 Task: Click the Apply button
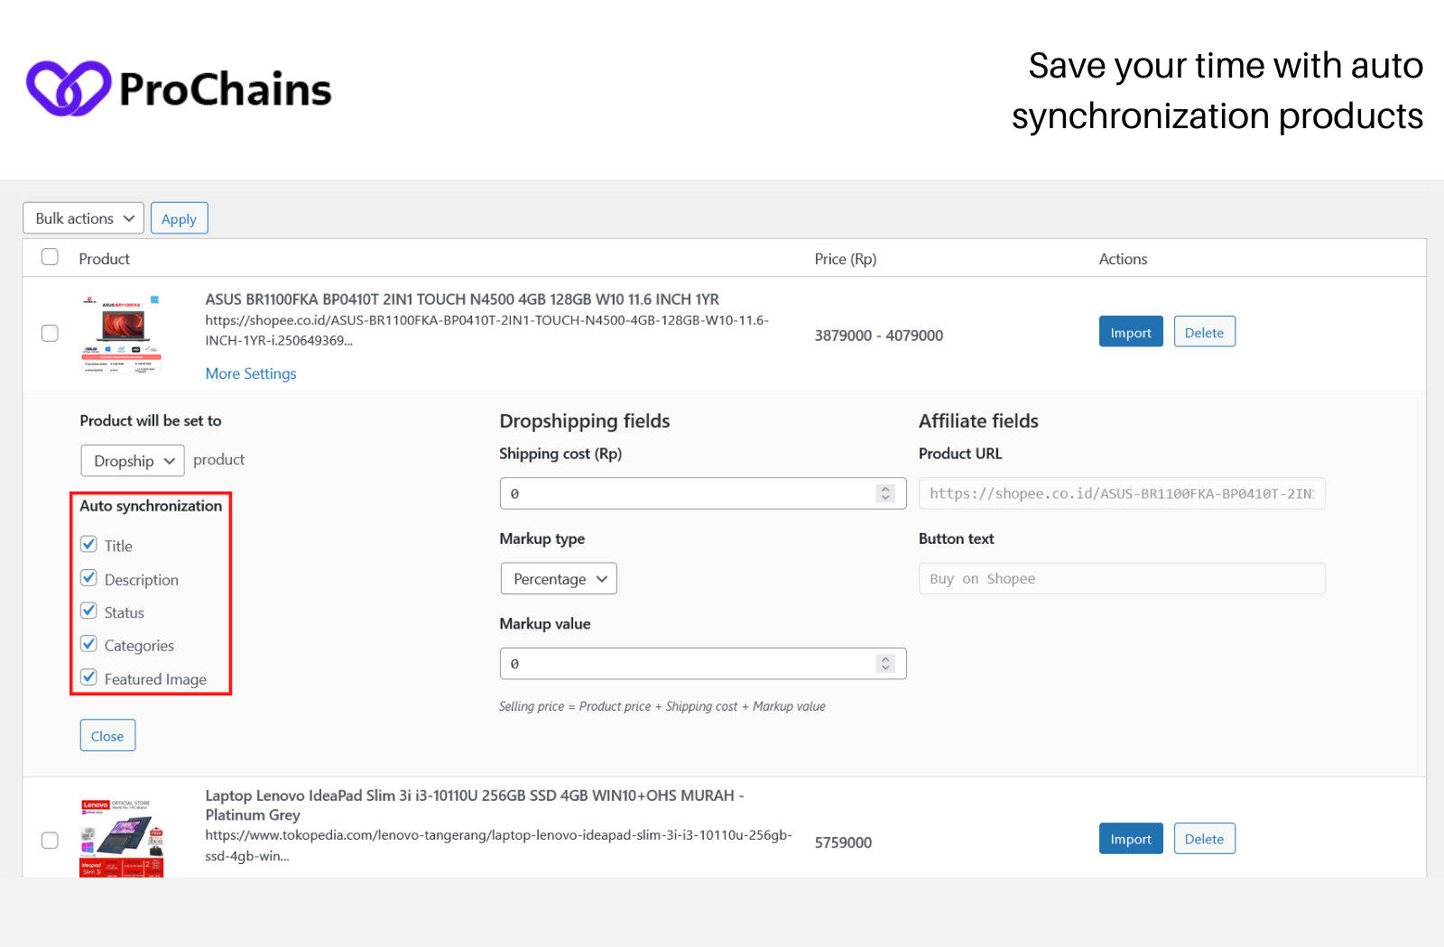pos(179,218)
